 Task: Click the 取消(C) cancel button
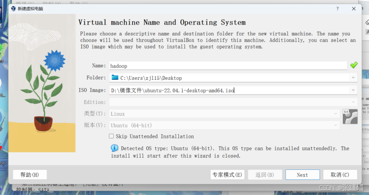pos(340,175)
